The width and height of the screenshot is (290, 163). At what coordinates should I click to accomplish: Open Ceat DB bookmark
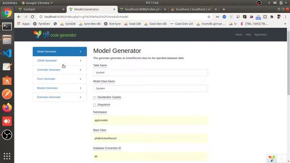[x=132, y=24]
